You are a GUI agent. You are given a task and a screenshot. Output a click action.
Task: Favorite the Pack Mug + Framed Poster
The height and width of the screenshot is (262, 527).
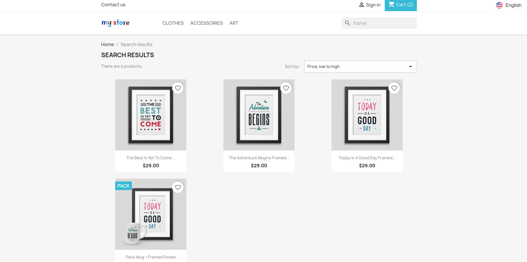coord(178,187)
